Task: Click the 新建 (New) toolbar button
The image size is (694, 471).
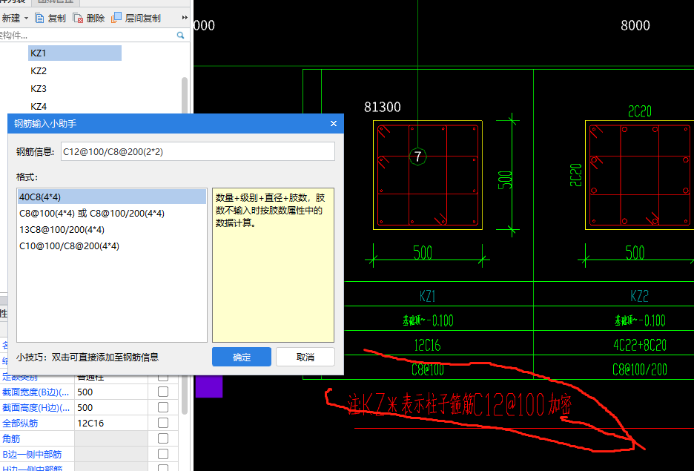Action: point(10,18)
